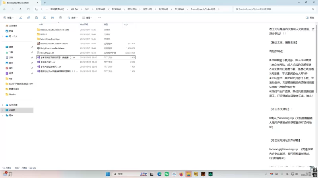Open the three-dots See more menu

tap(99, 18)
